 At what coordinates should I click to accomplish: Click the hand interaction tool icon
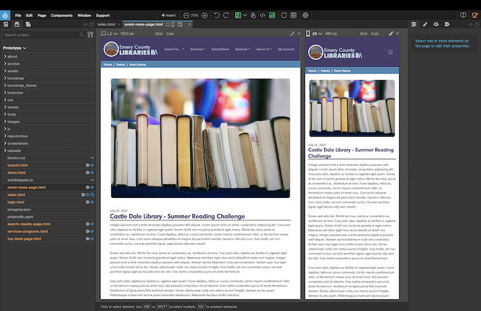253,15
